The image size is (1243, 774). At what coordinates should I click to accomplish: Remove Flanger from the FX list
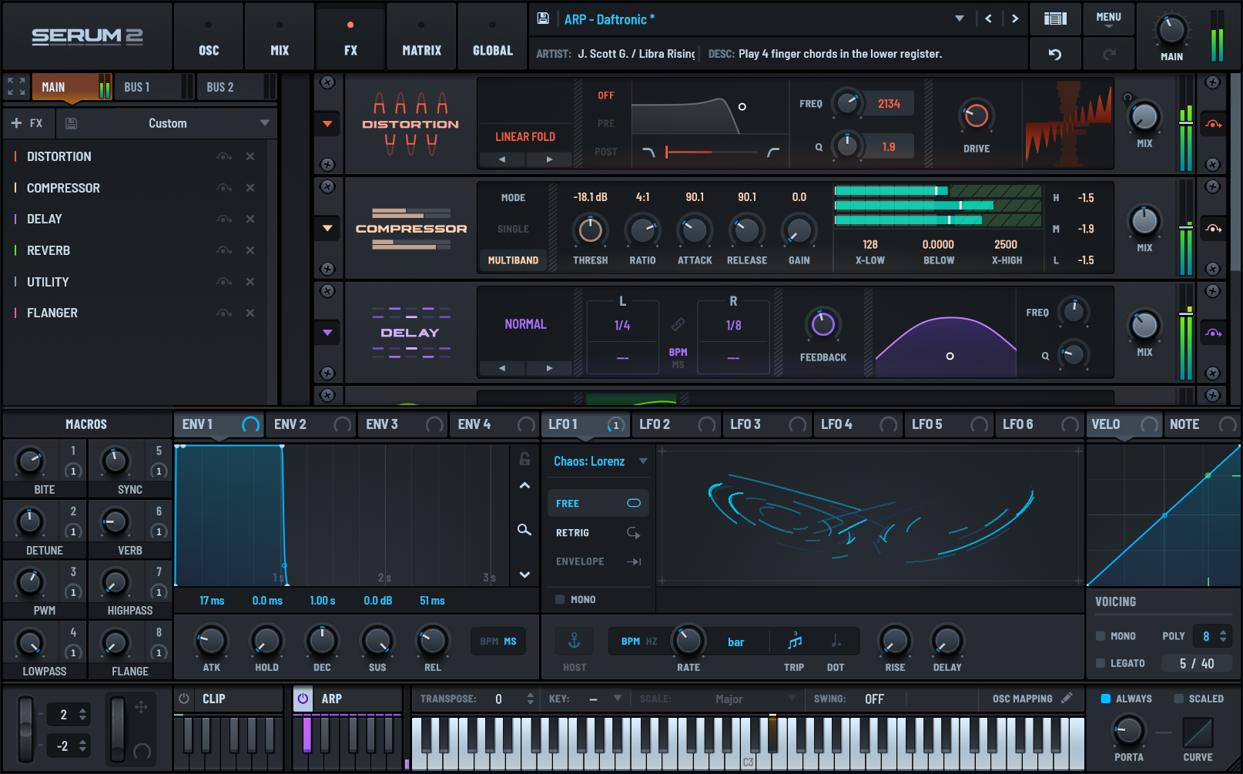pos(250,313)
